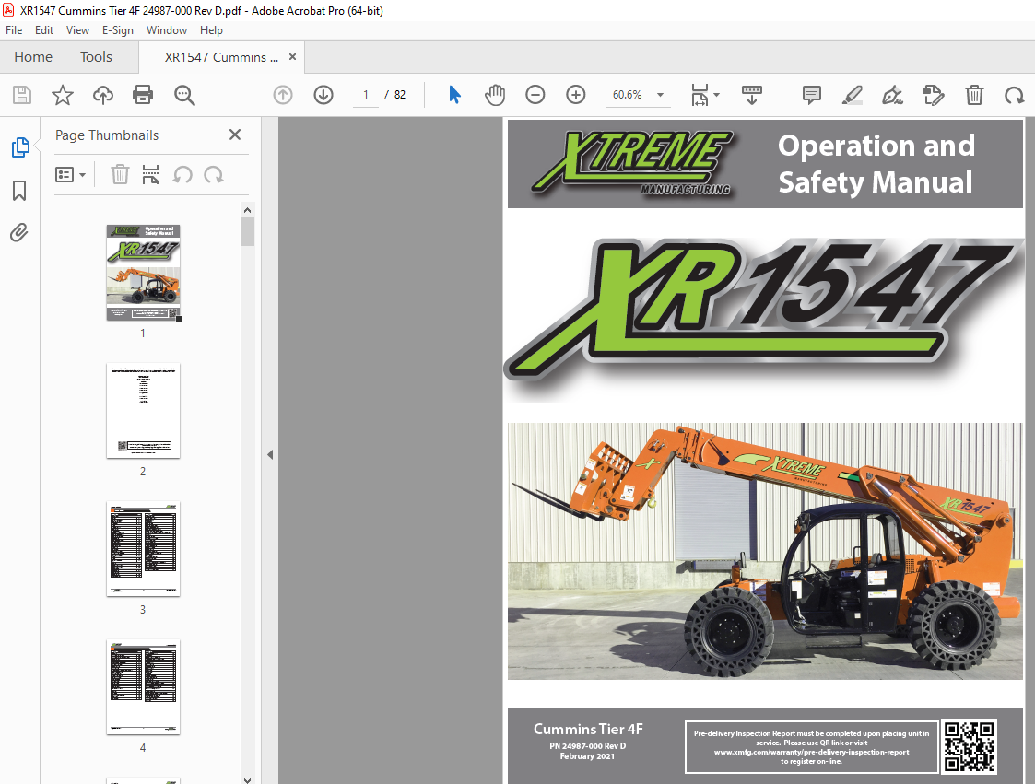Open the fit page options arrow
This screenshot has width=1035, height=784.
pyautogui.click(x=717, y=95)
